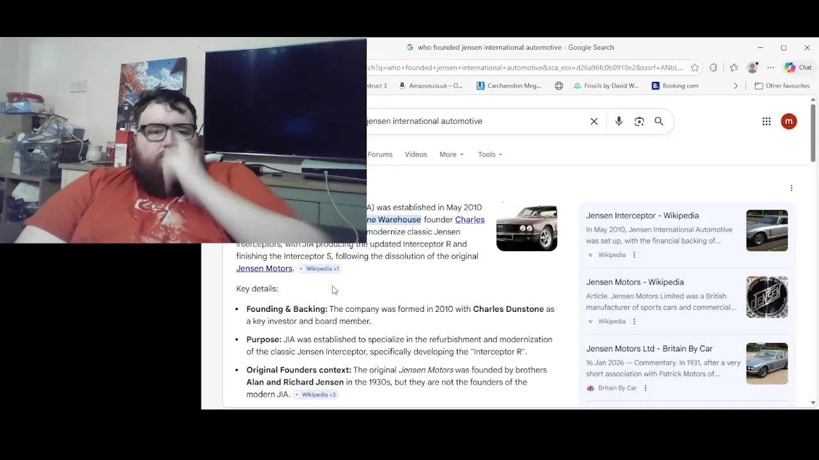819x460 pixels.
Task: Open the Amazon.co.uk bookmark
Action: tap(430, 86)
